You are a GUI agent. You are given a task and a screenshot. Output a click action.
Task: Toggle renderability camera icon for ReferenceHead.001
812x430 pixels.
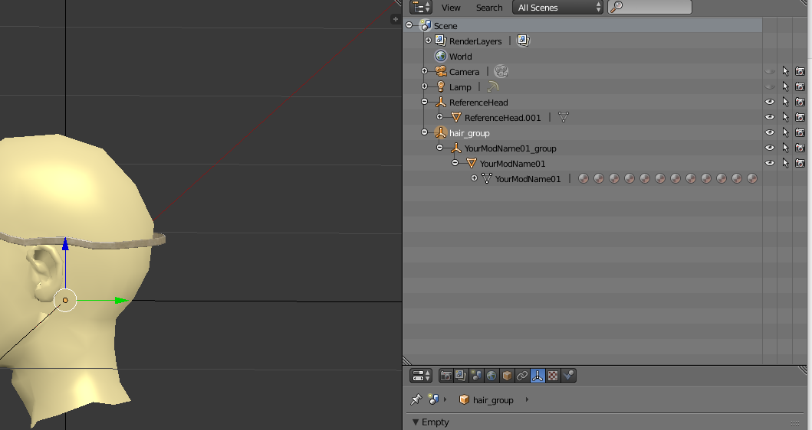click(800, 117)
